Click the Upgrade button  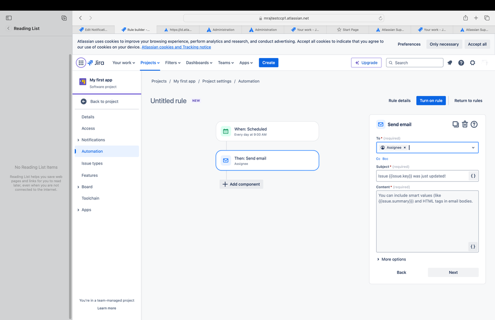tap(366, 63)
